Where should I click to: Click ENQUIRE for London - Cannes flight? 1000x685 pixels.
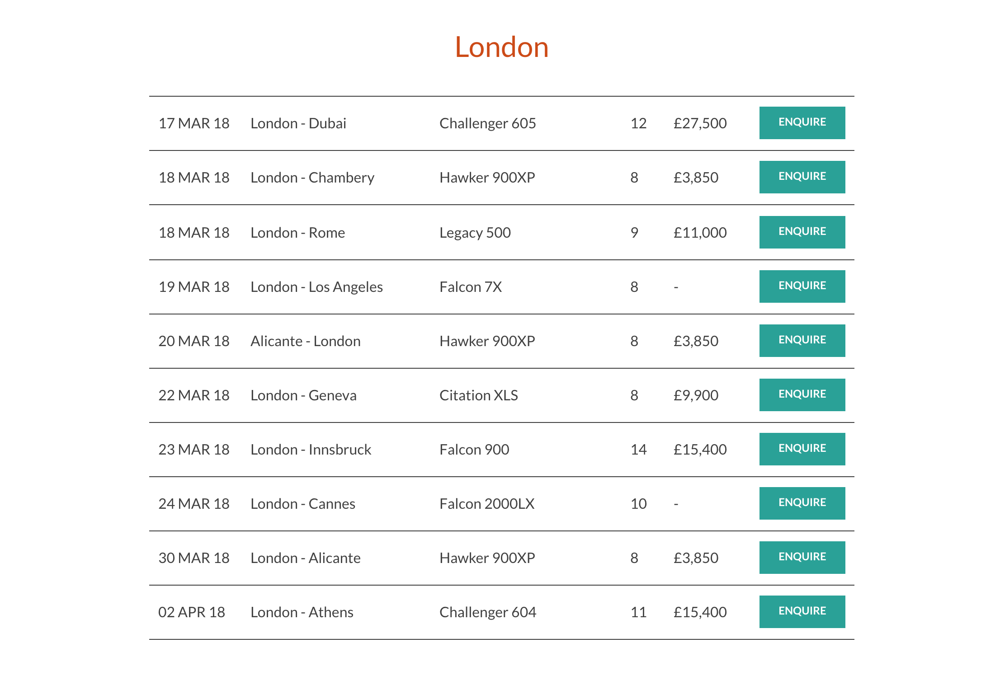click(802, 503)
